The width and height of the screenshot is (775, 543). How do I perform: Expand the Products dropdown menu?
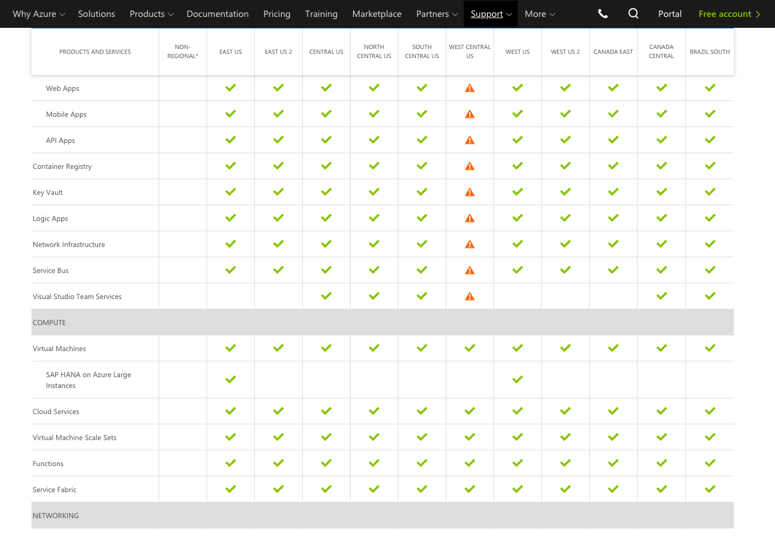pos(151,14)
